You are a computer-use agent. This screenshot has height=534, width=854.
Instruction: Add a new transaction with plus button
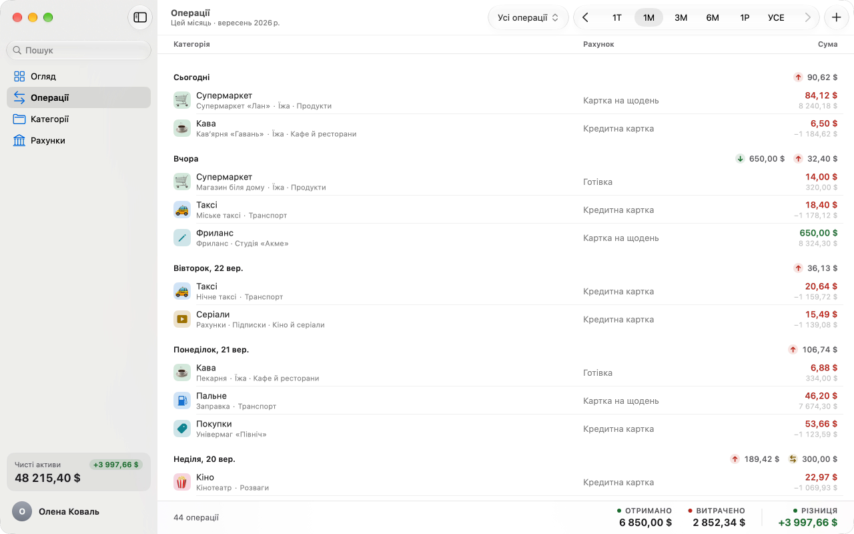click(837, 17)
